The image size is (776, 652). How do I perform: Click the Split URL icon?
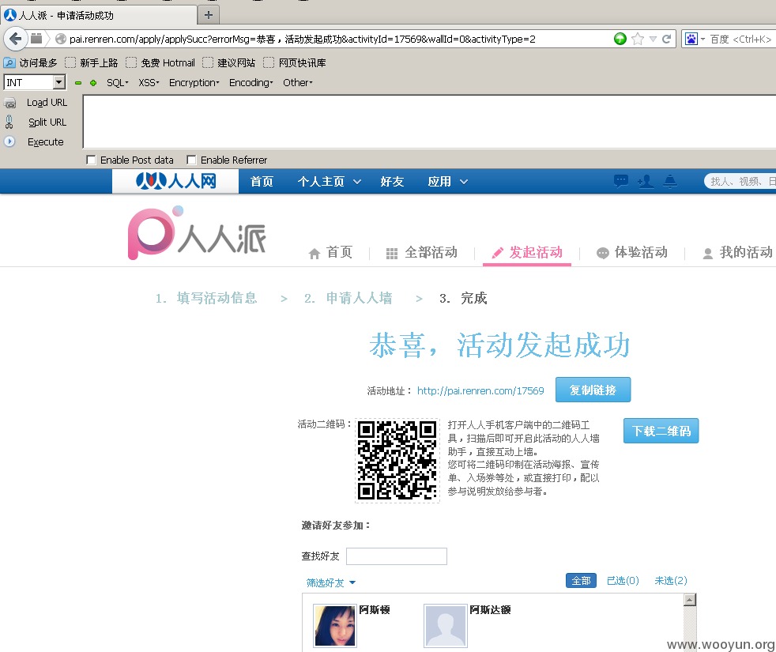coord(9,122)
